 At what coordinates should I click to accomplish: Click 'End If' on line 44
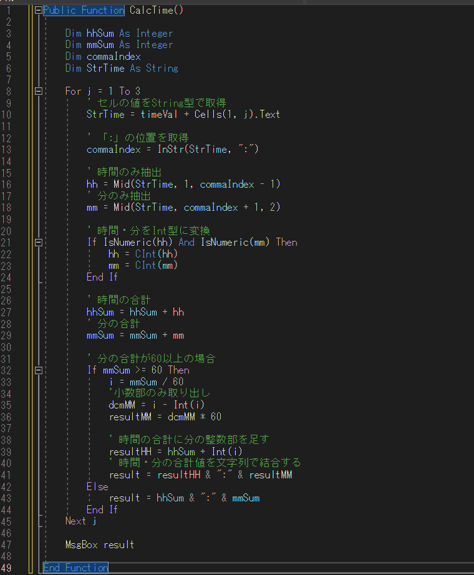tap(102, 510)
